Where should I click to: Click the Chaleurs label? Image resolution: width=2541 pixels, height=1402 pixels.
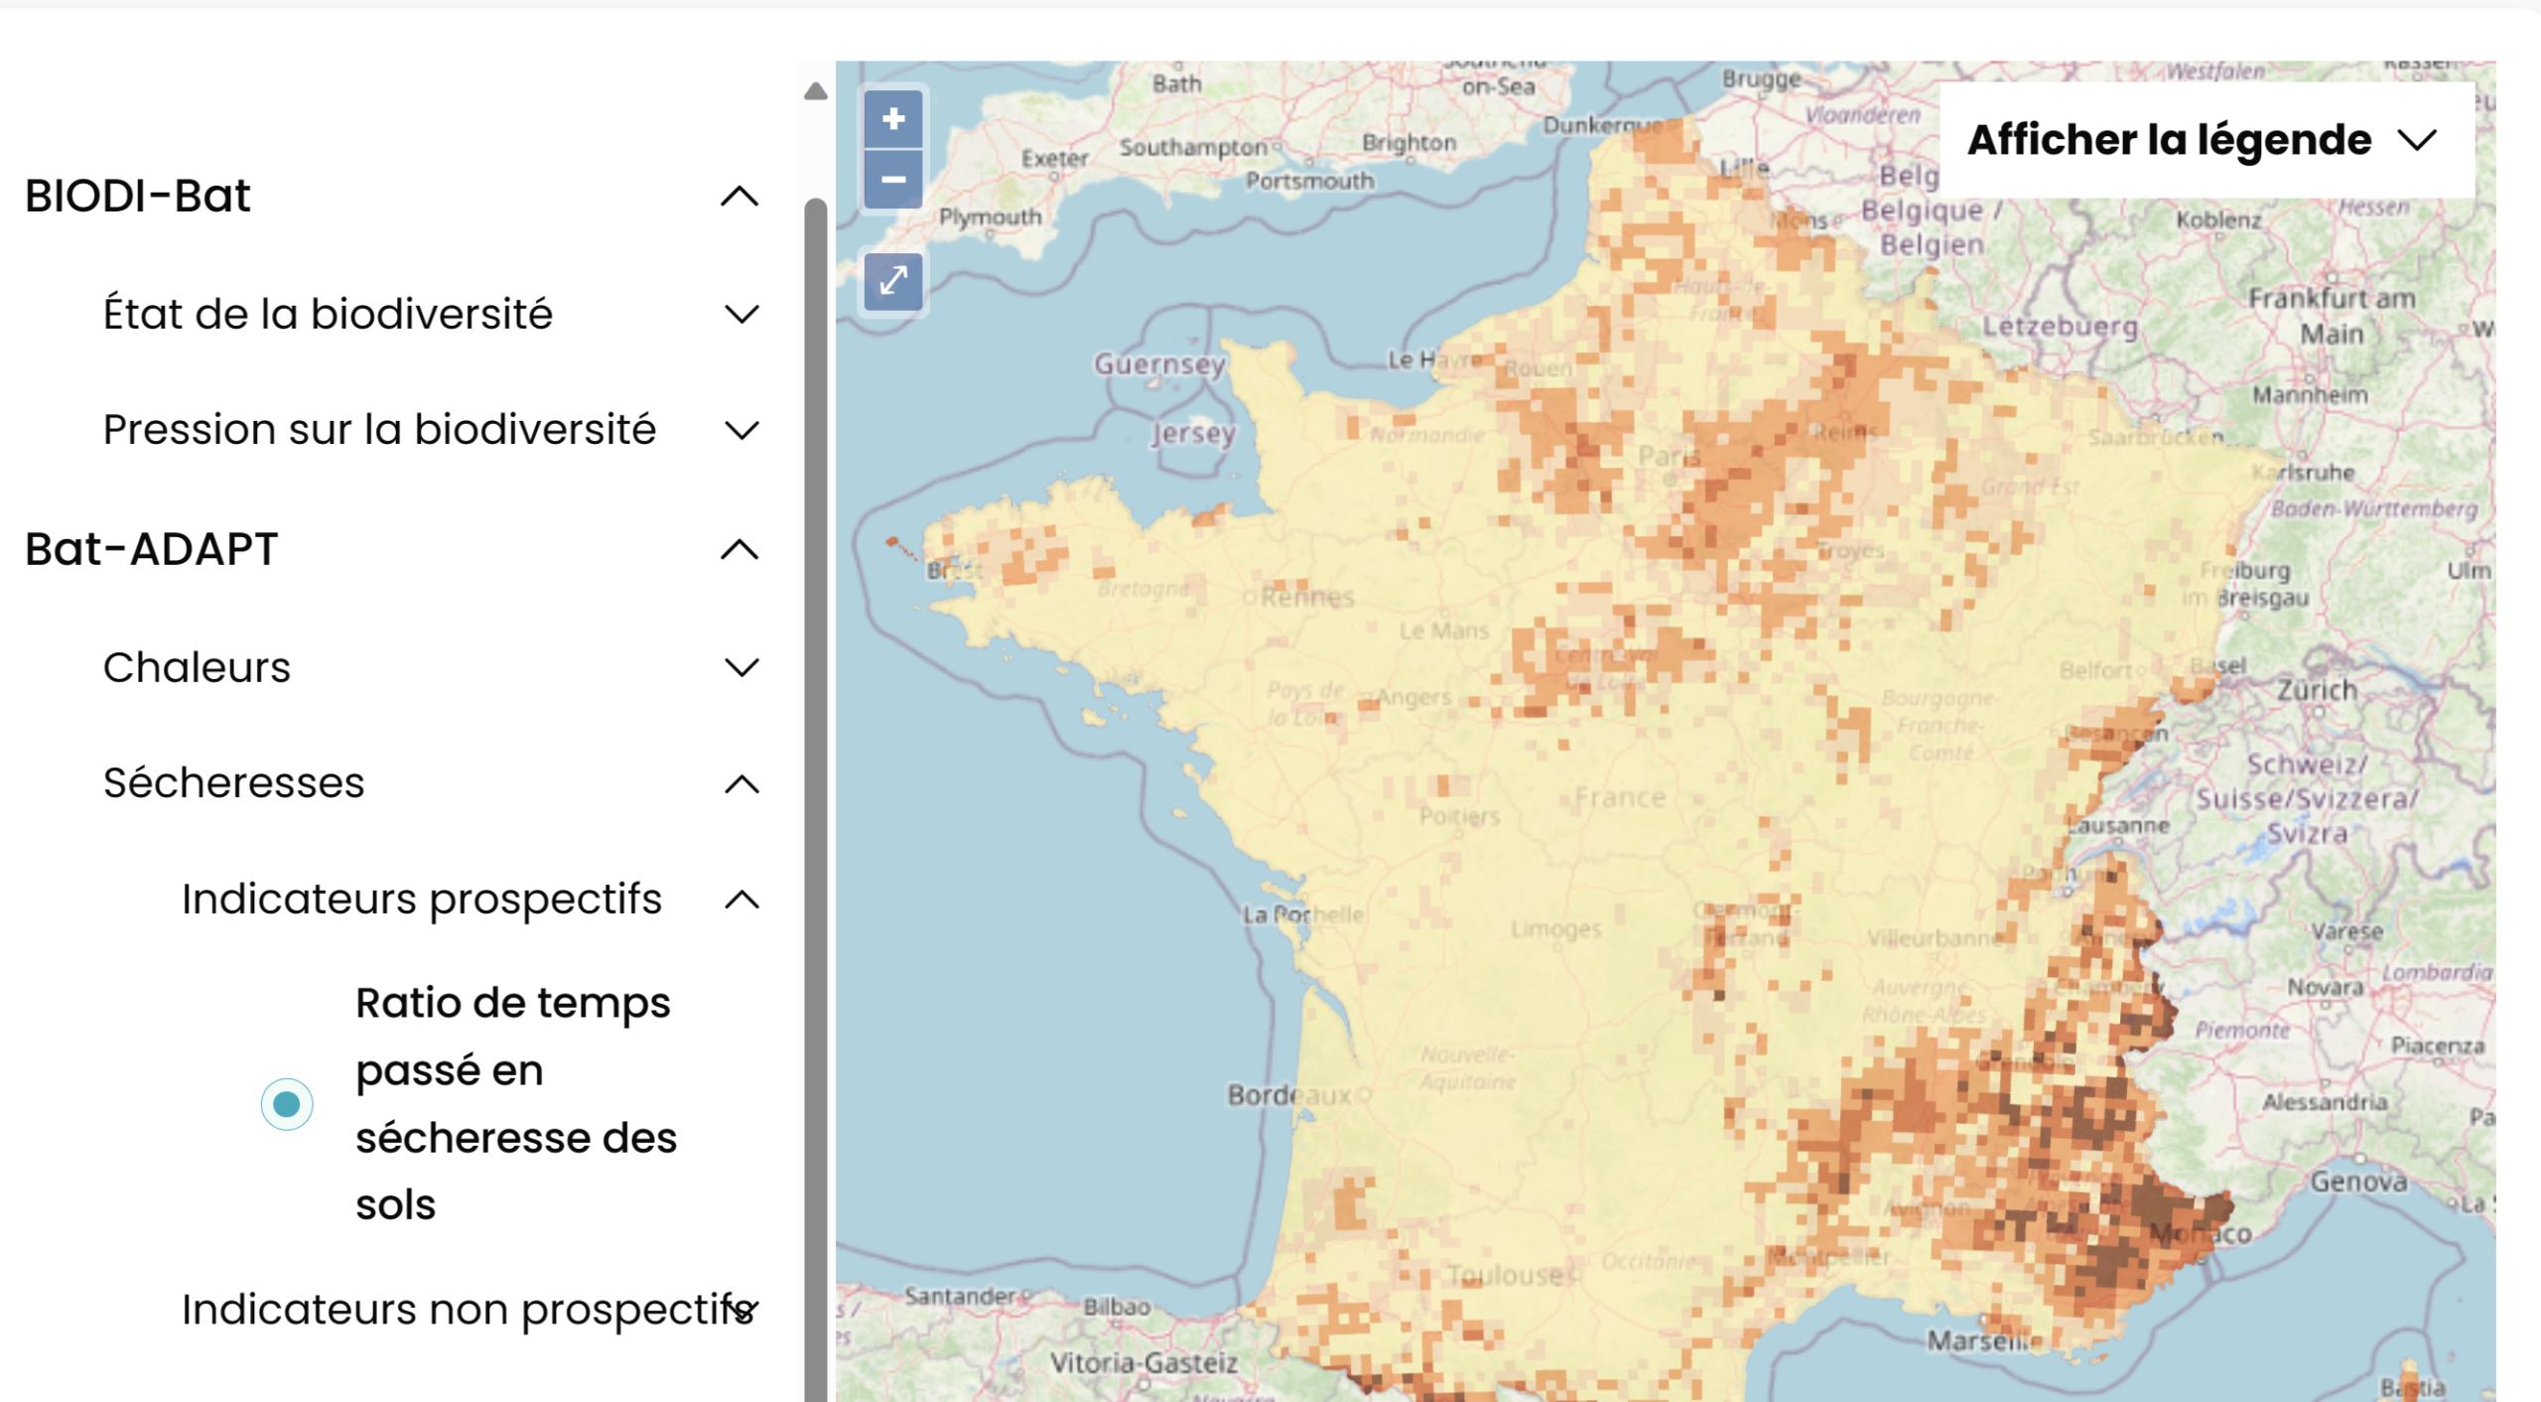198,667
